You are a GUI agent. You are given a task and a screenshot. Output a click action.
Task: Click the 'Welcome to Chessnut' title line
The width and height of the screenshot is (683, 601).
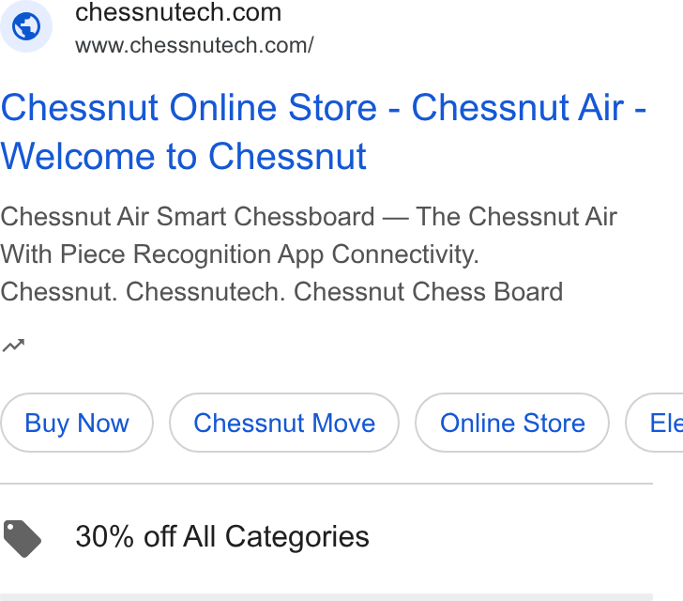(183, 156)
